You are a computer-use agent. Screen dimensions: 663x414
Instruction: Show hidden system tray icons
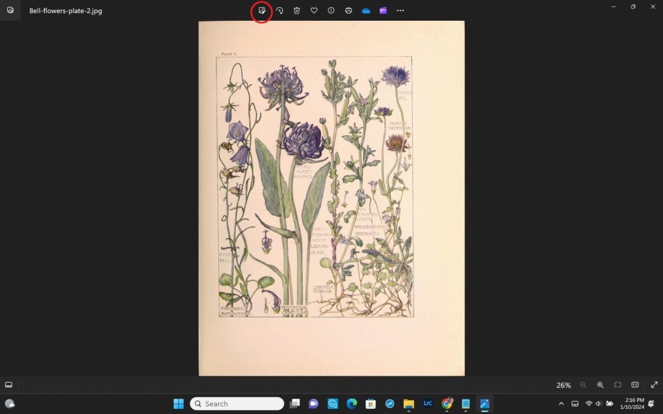561,403
